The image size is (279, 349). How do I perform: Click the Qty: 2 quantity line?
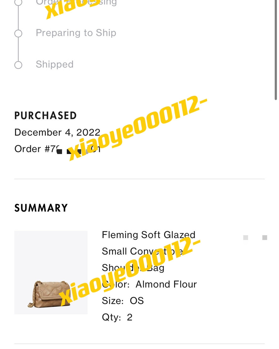click(x=117, y=317)
